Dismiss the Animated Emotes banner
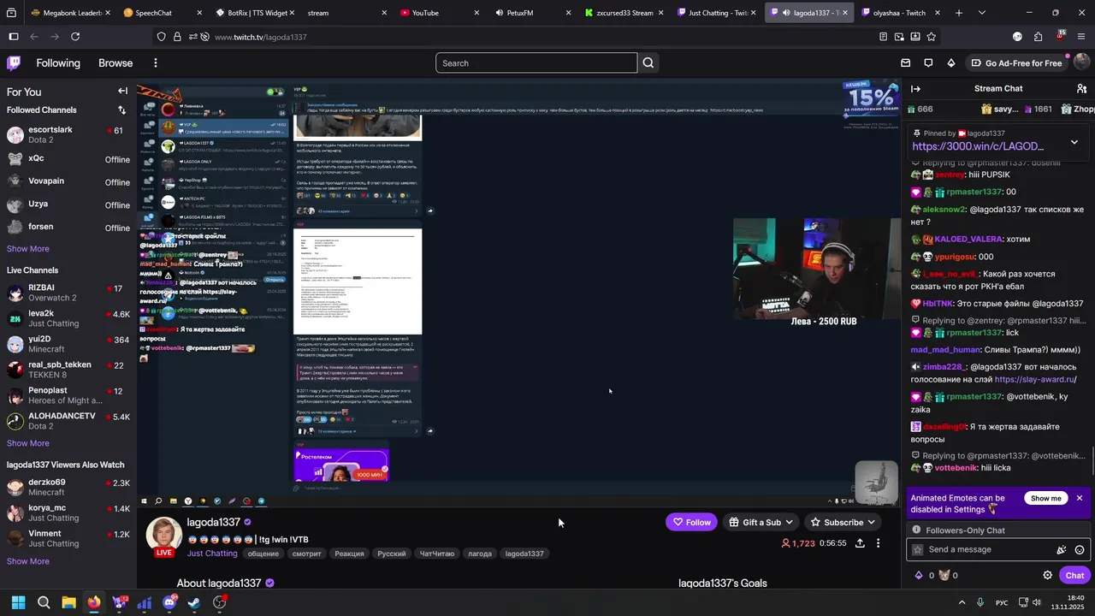Screen dimensions: 1095x616 point(1080,498)
